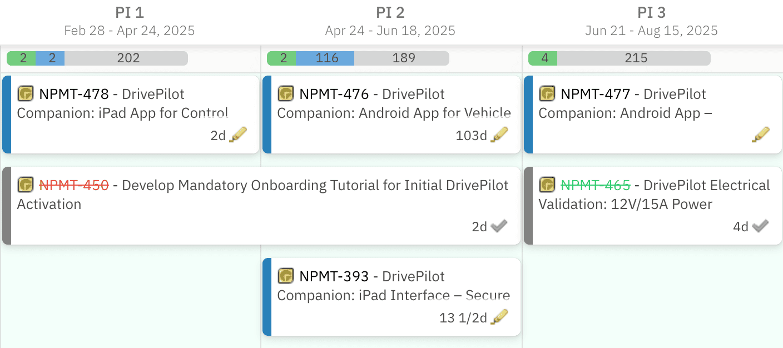Click the issue type icon beside NPMT-393
This screenshot has width=783, height=348.
pyautogui.click(x=286, y=276)
